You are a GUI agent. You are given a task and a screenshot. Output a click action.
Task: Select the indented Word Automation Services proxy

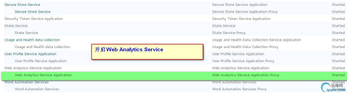tap(37, 89)
